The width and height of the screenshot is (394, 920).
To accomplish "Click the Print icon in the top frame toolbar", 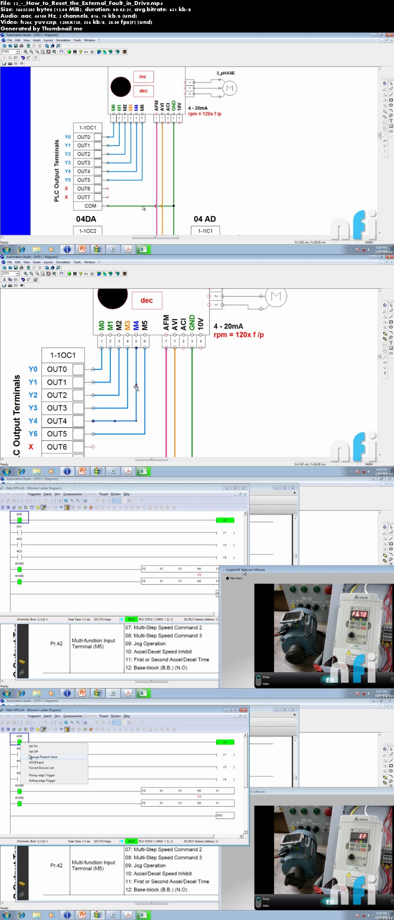I will [x=21, y=46].
